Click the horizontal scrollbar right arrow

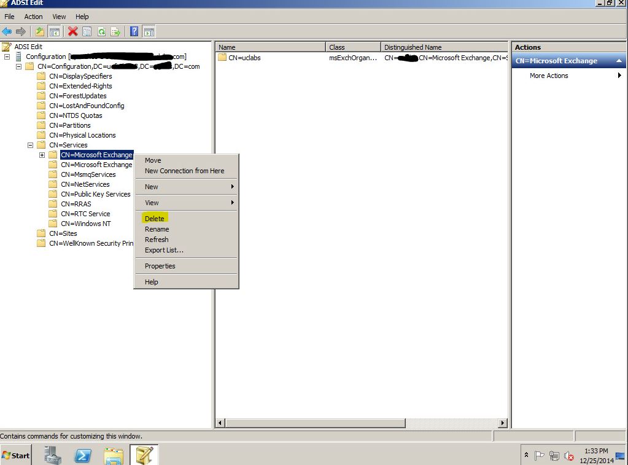pyautogui.click(x=503, y=423)
